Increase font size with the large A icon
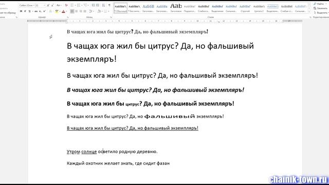Image resolution: width=329 pixels, height=185 pixels. [x=48, y=5]
